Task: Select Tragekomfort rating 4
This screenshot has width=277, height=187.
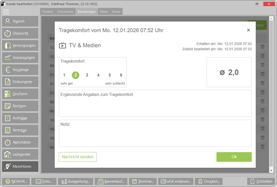Action: tap(98, 75)
